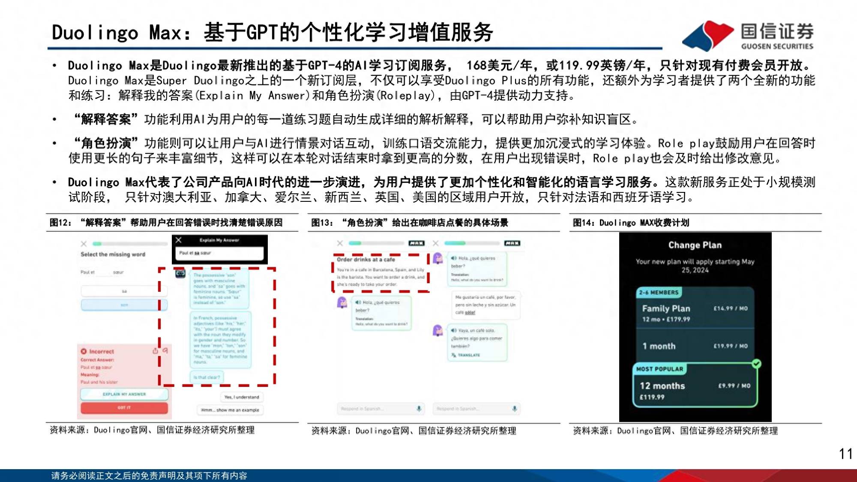
Task: Click the Me gustaría un café reply bubble
Action: click(485, 305)
